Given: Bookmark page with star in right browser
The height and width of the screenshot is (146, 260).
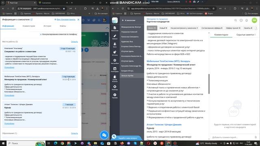Looking at the screenshot, I should [214, 9].
